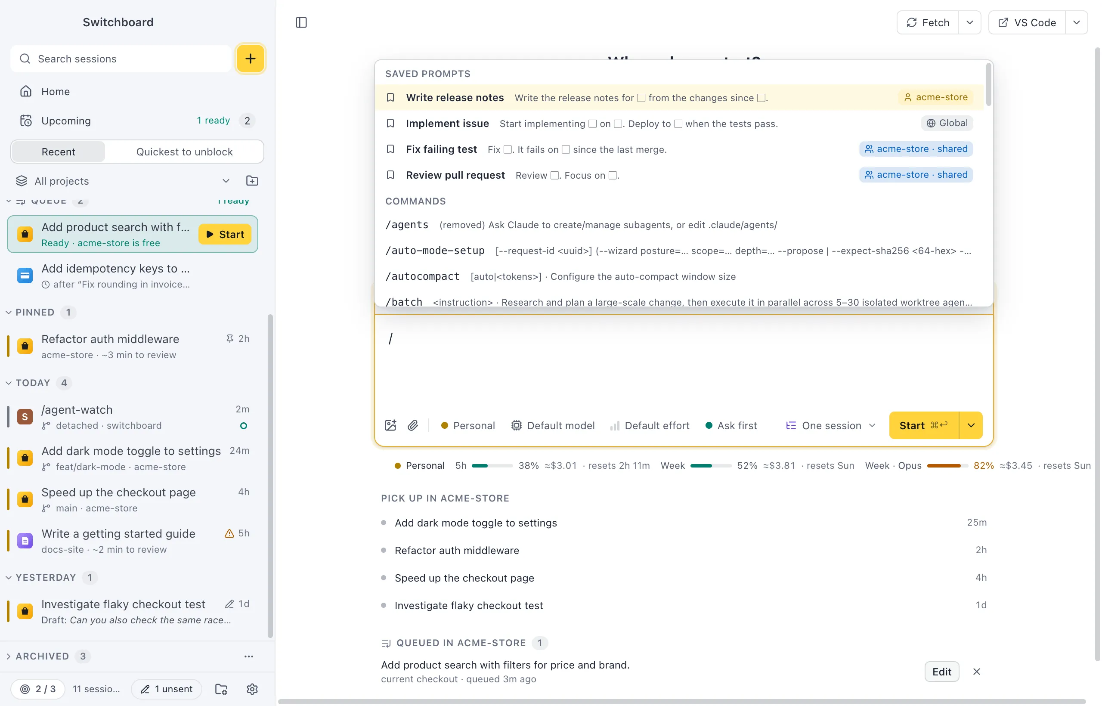Click the yellow Start button in composer
The width and height of the screenshot is (1102, 706).
click(x=924, y=425)
